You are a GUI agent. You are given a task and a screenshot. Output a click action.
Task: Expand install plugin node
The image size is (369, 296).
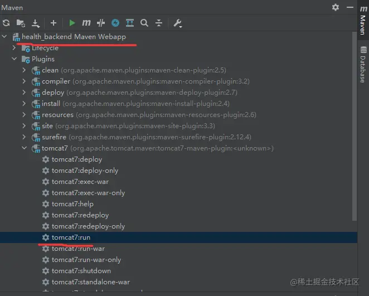coord(24,103)
